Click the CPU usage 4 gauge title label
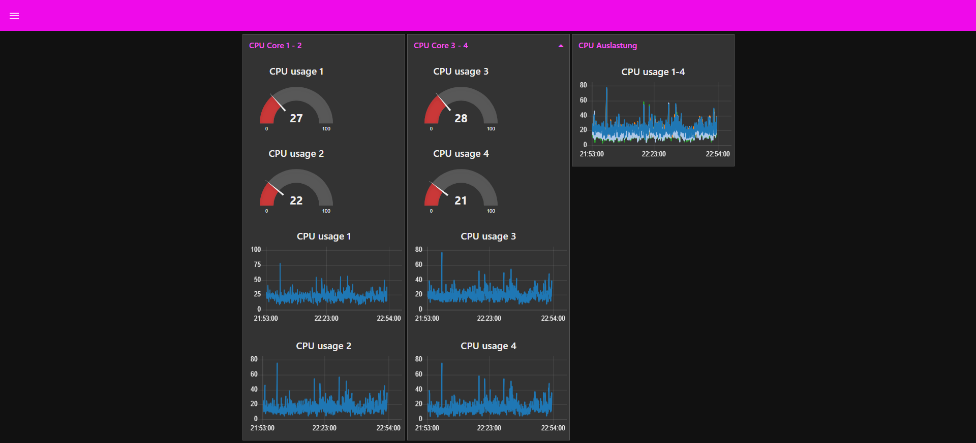976x443 pixels. pyautogui.click(x=461, y=154)
